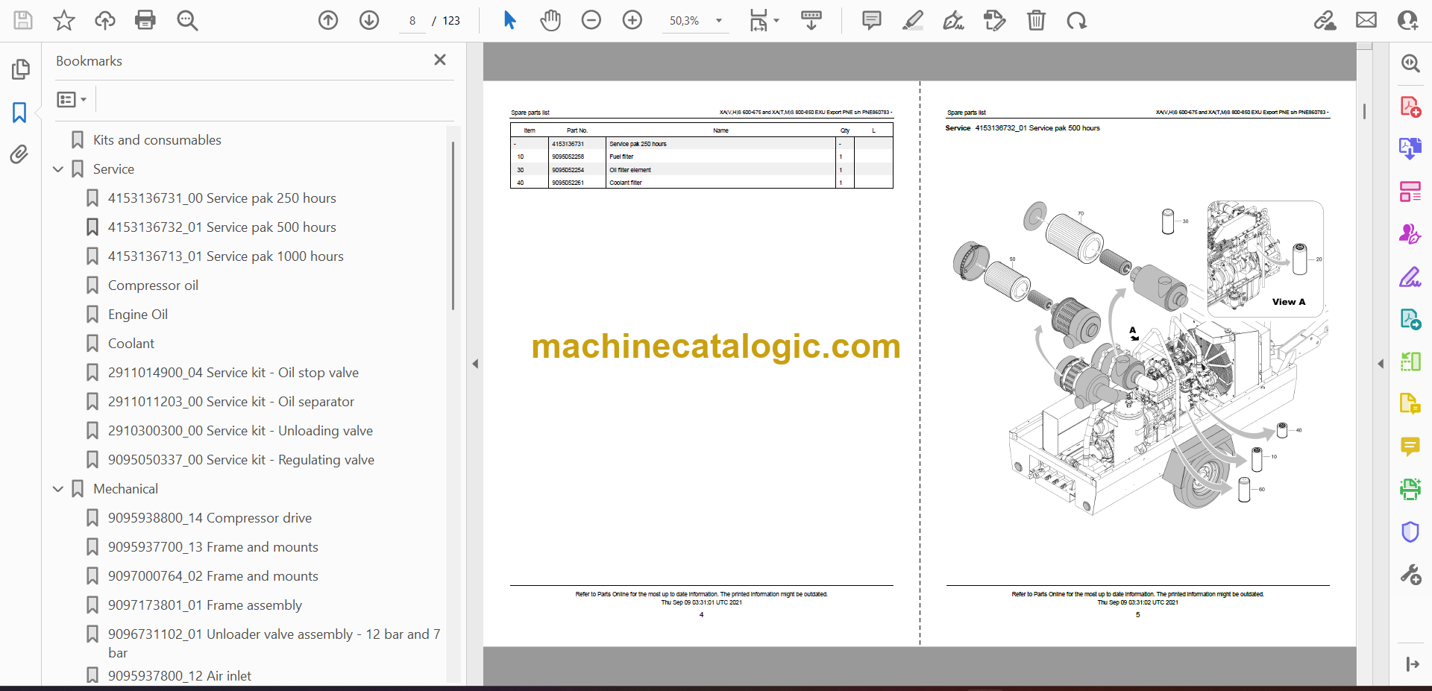Open Service pak 1000 hours bookmark
This screenshot has height=691, width=1432.
coord(225,256)
